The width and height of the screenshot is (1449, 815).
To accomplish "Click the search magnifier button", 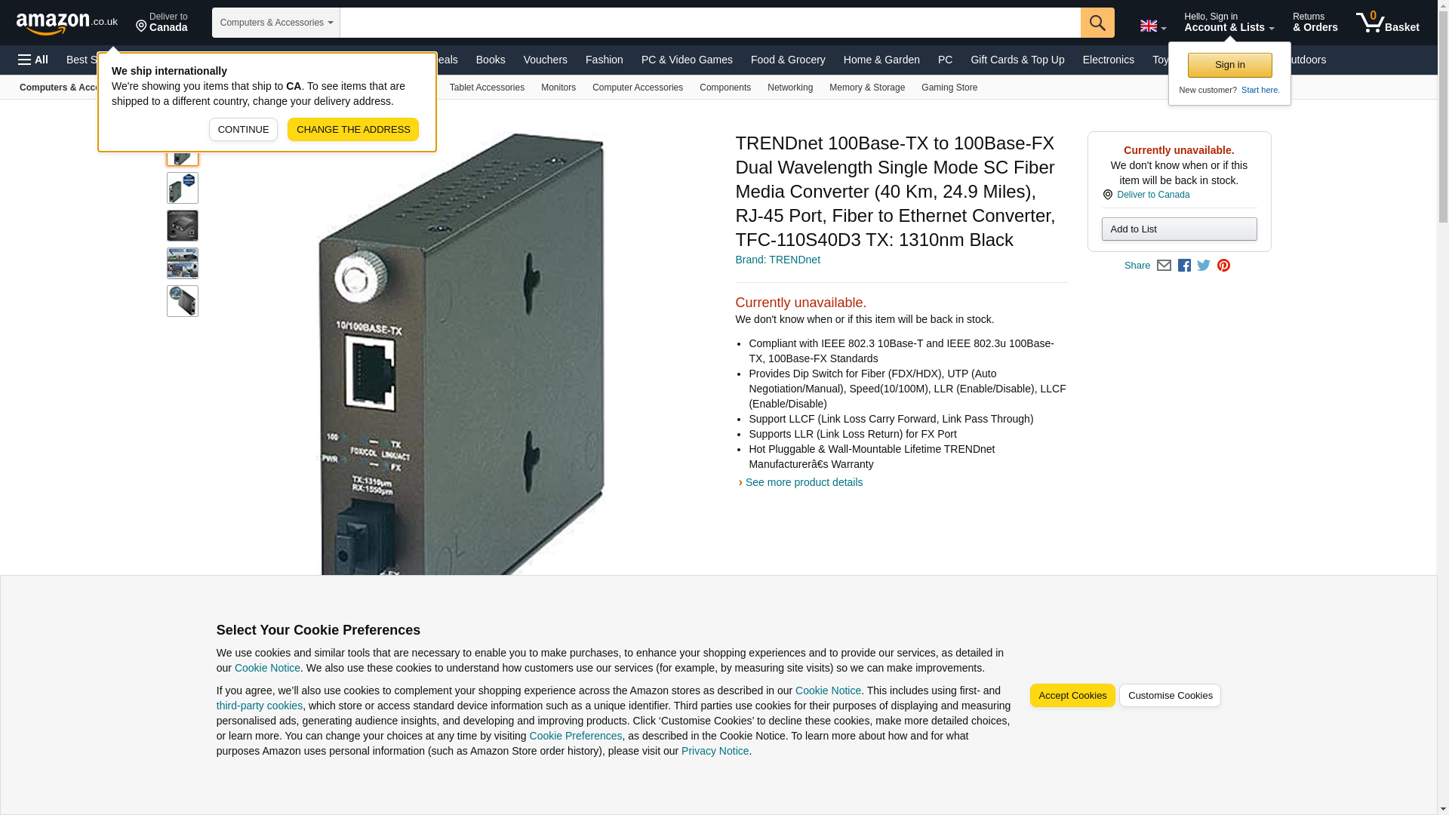I will pyautogui.click(x=1097, y=23).
